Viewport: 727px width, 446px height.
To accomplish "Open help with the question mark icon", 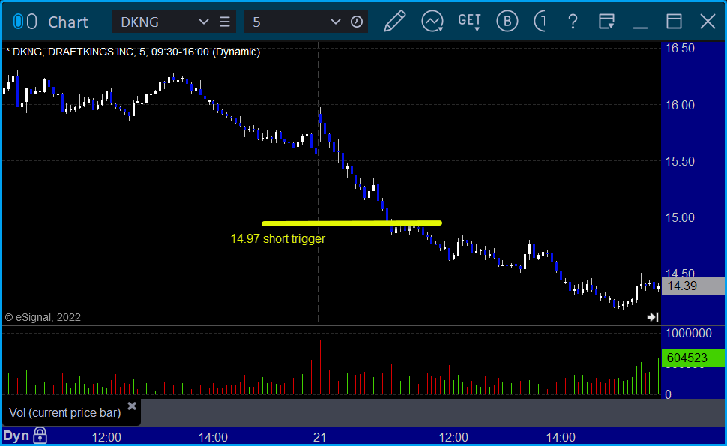I will click(573, 22).
